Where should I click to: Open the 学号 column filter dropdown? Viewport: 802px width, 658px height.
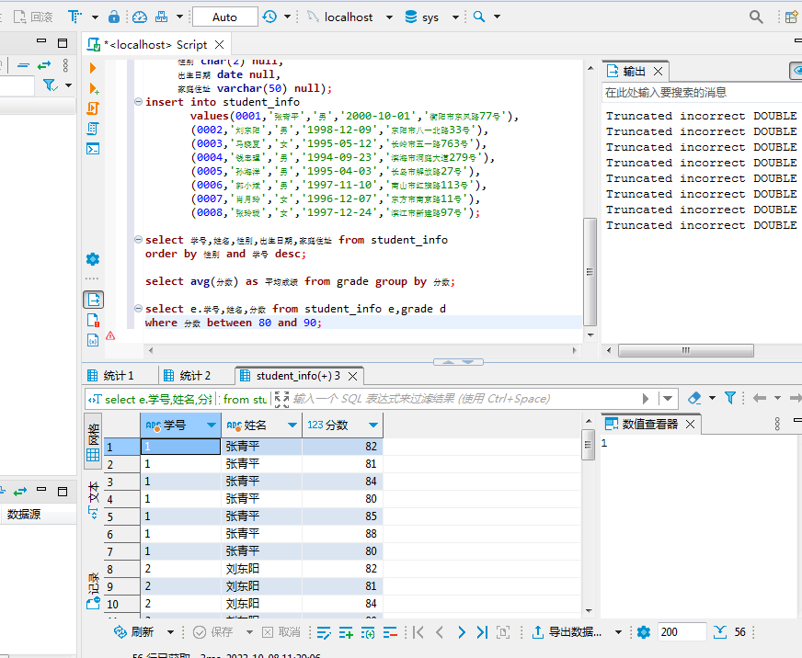[x=212, y=425]
